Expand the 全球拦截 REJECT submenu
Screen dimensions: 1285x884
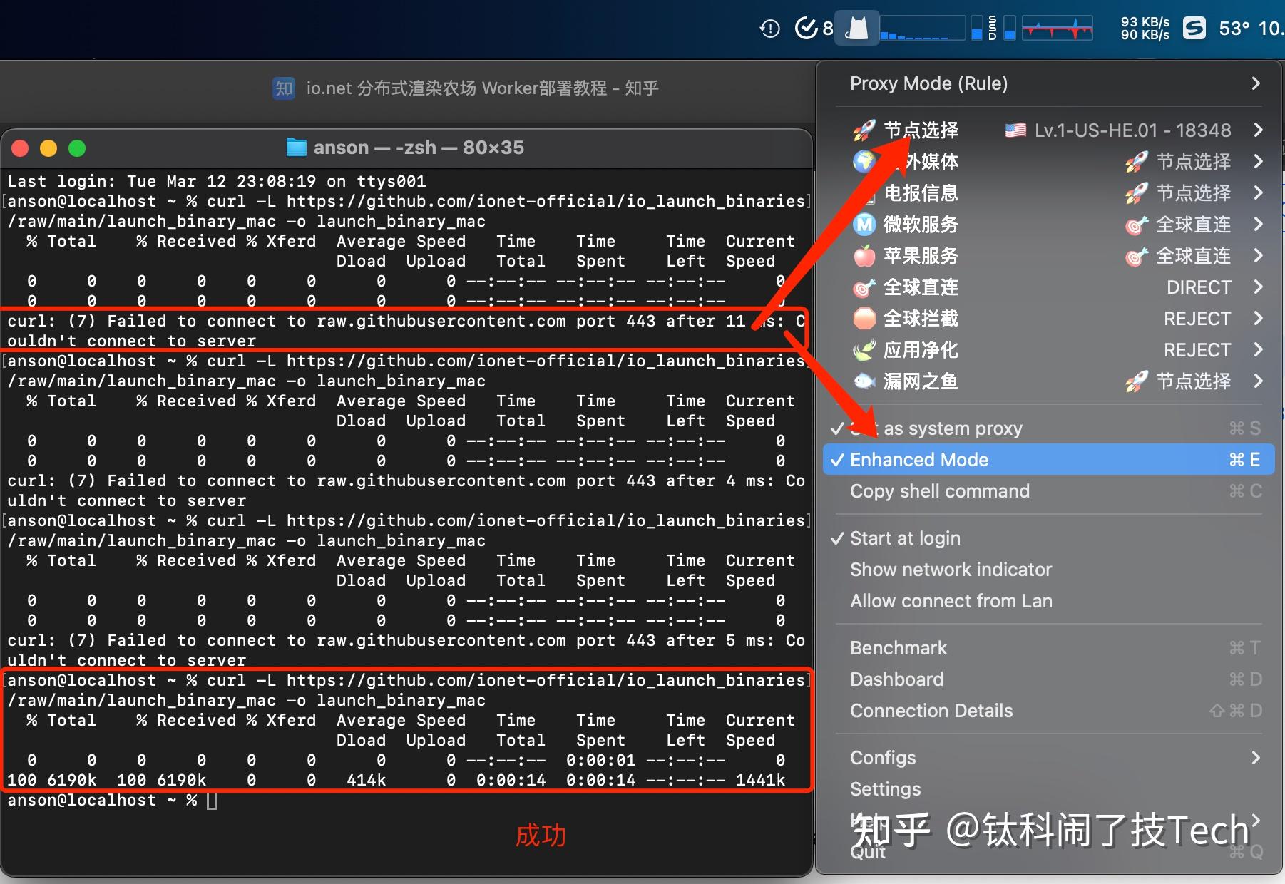1049,319
